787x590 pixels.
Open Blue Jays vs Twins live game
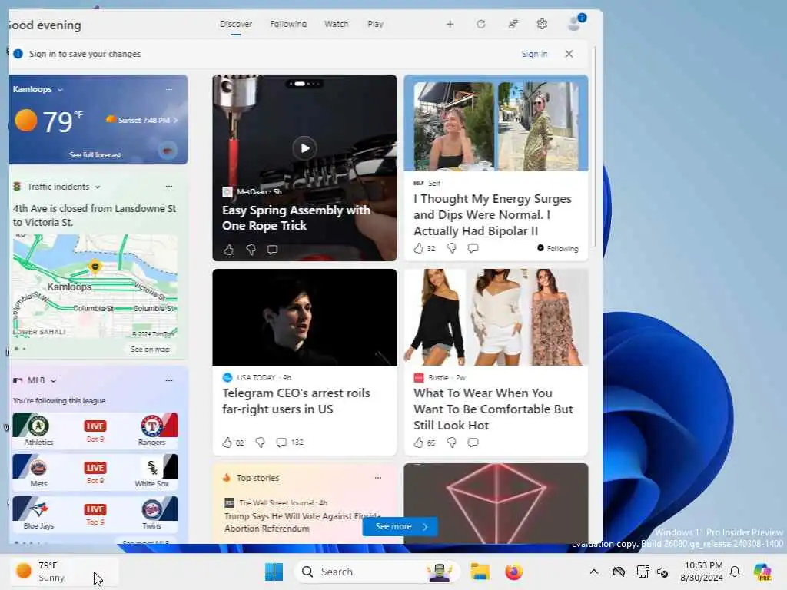[95, 514]
